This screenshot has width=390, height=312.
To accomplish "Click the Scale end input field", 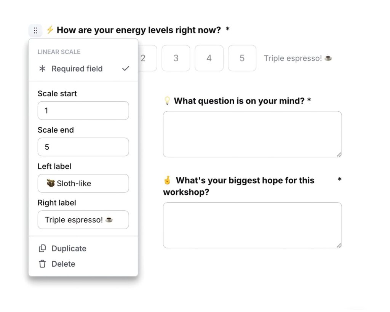I will pyautogui.click(x=83, y=147).
